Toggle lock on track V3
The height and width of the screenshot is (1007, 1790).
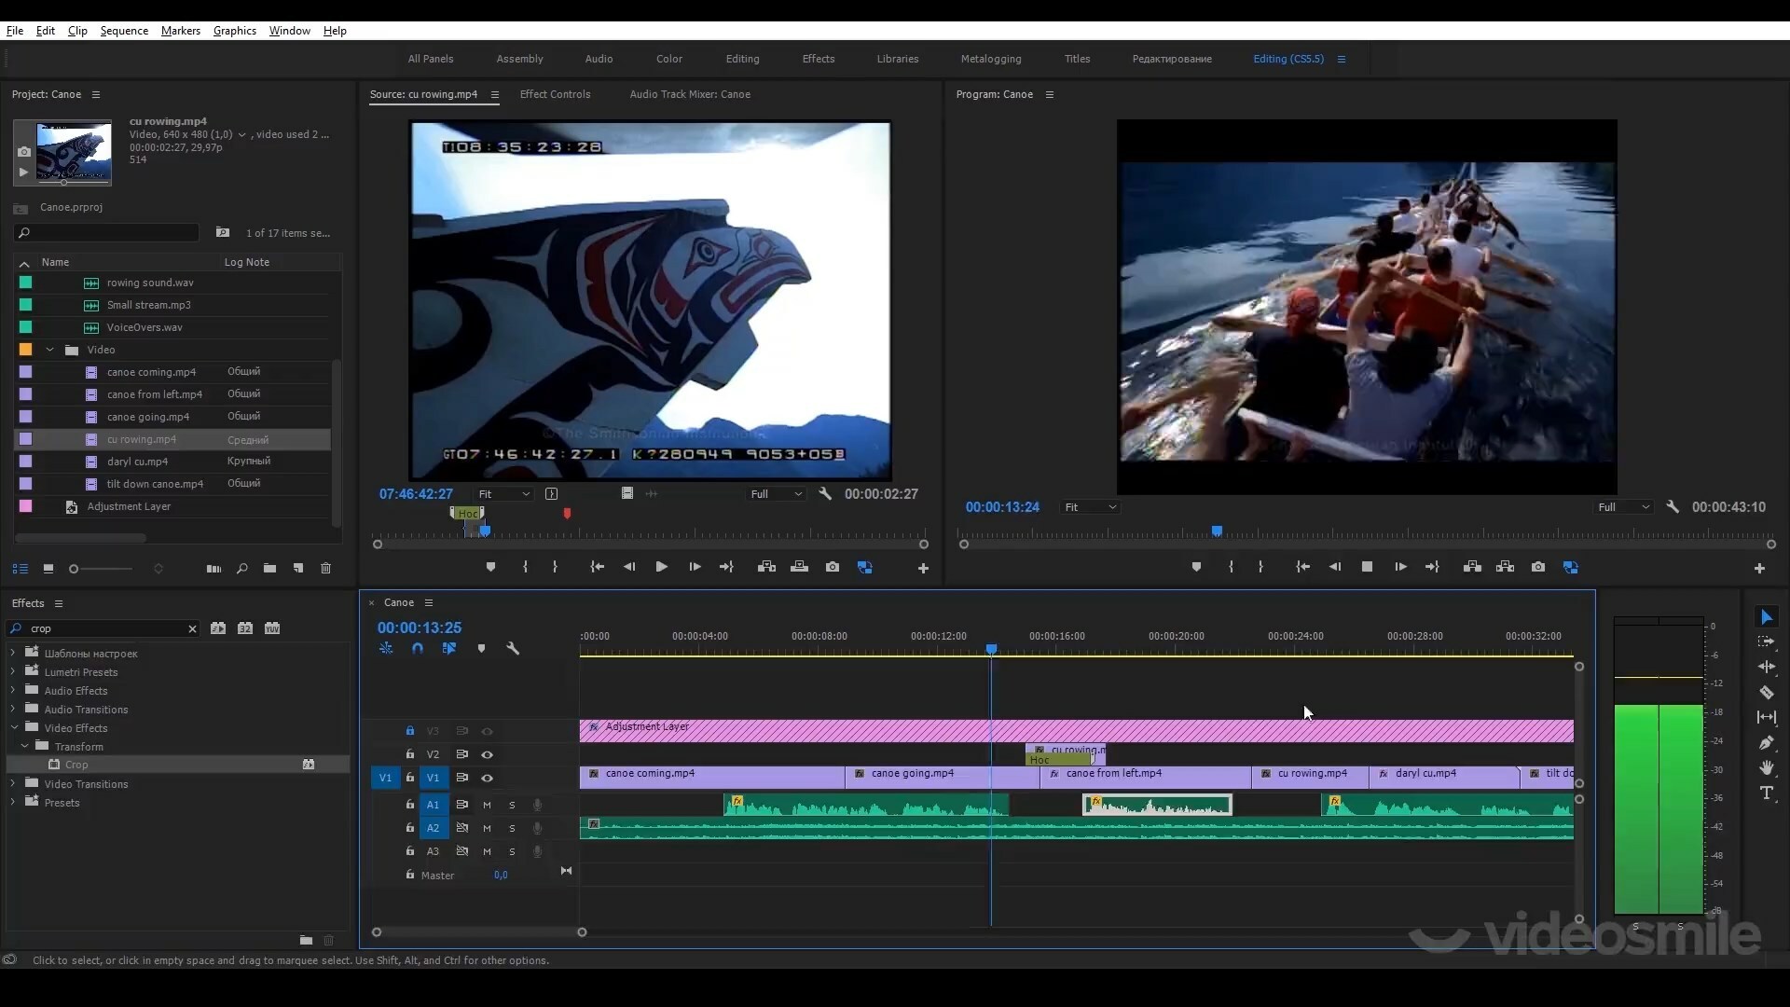[409, 731]
